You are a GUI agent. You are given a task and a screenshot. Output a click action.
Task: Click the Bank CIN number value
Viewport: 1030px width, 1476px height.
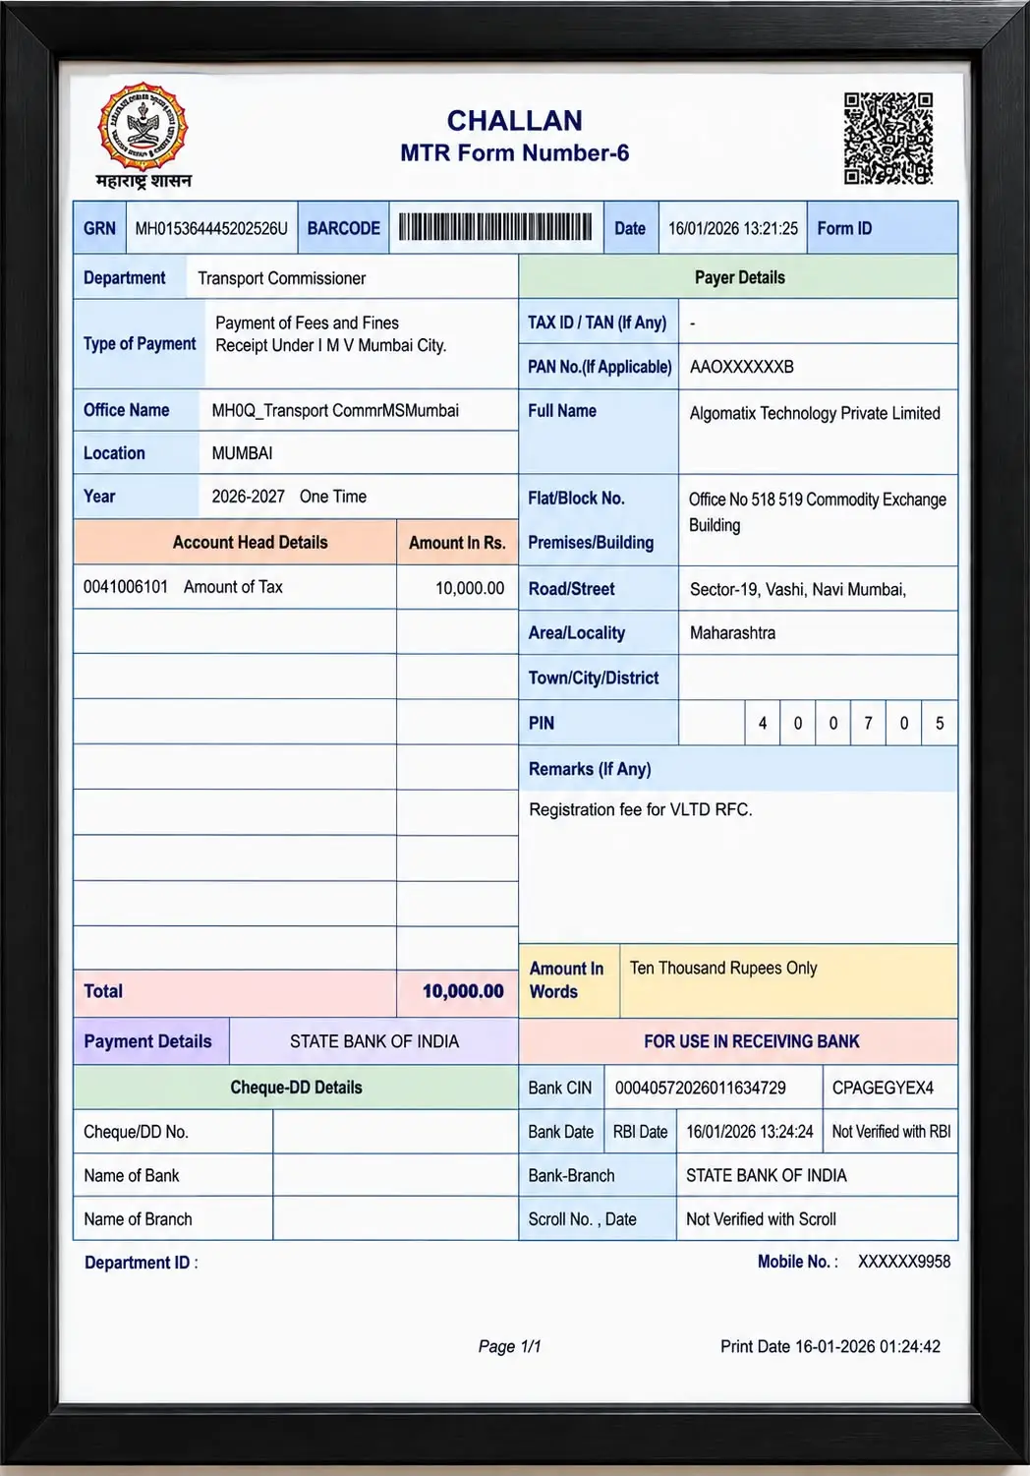(x=701, y=1088)
